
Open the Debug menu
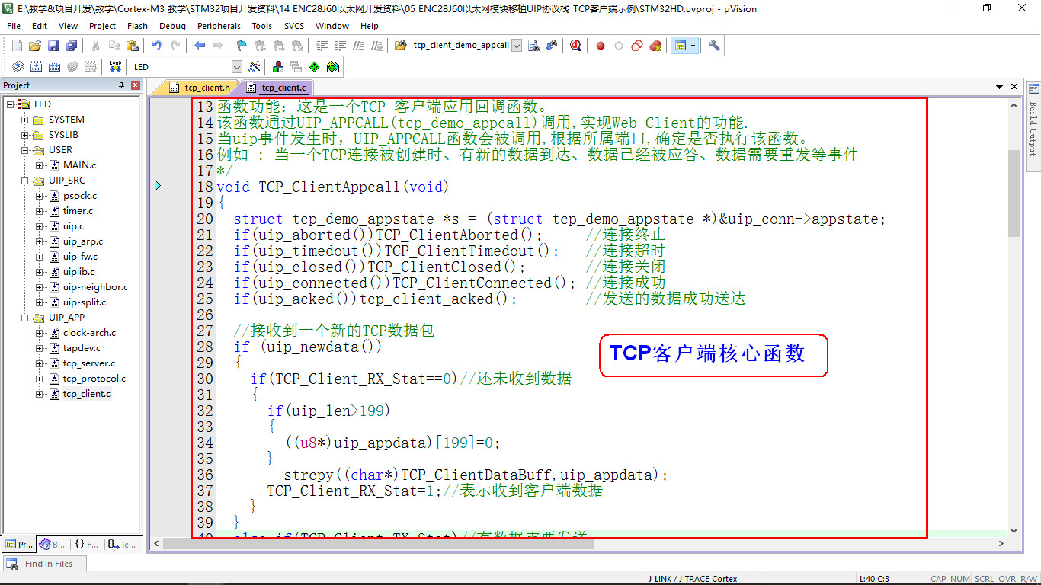[x=172, y=26]
